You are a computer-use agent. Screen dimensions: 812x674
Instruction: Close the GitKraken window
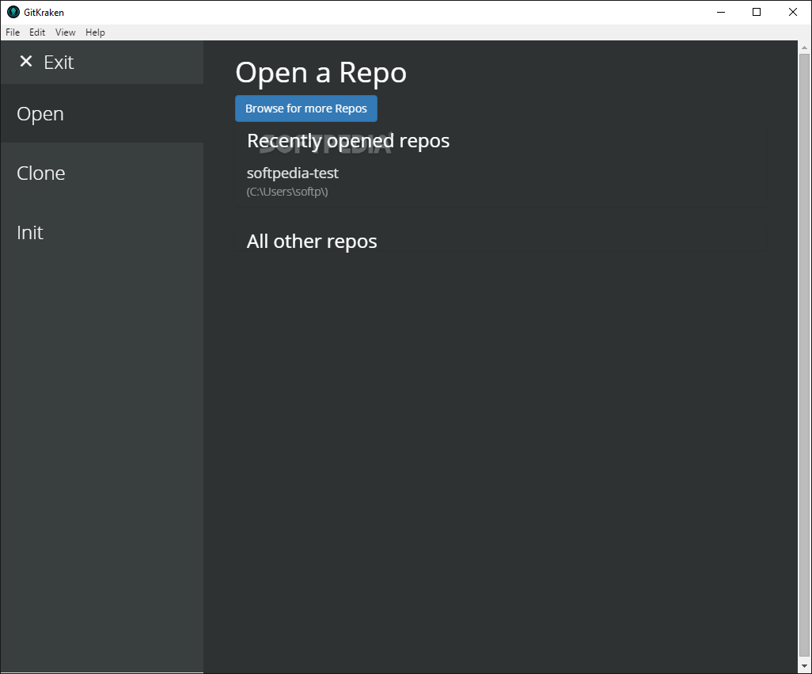coord(793,12)
